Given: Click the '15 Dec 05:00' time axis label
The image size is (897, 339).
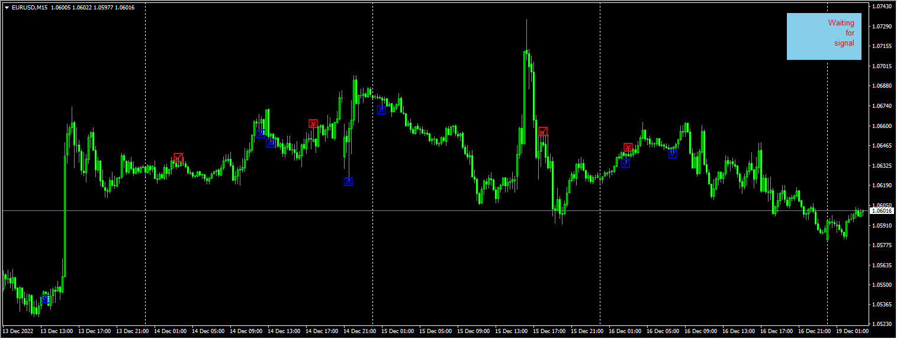Looking at the screenshot, I should click(435, 331).
